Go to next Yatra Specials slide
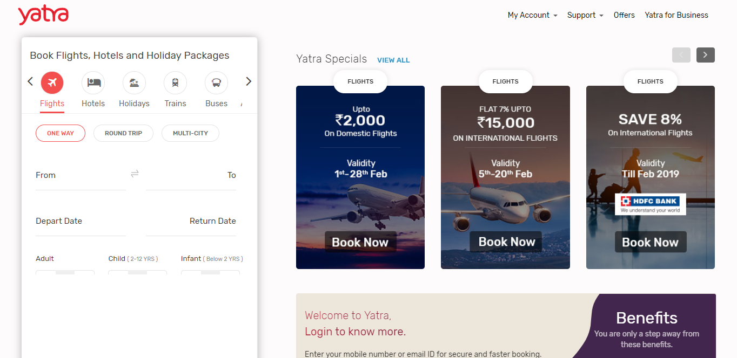Image resolution: width=737 pixels, height=358 pixels. pyautogui.click(x=705, y=55)
